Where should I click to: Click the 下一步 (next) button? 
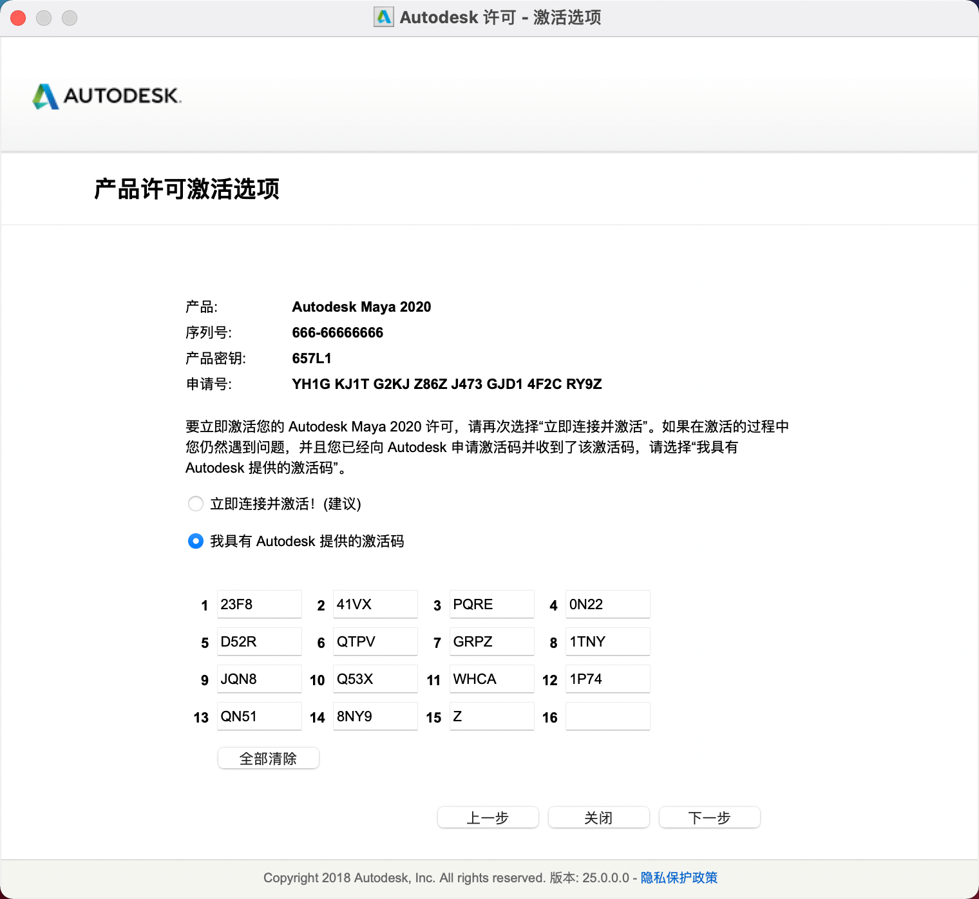coord(710,817)
